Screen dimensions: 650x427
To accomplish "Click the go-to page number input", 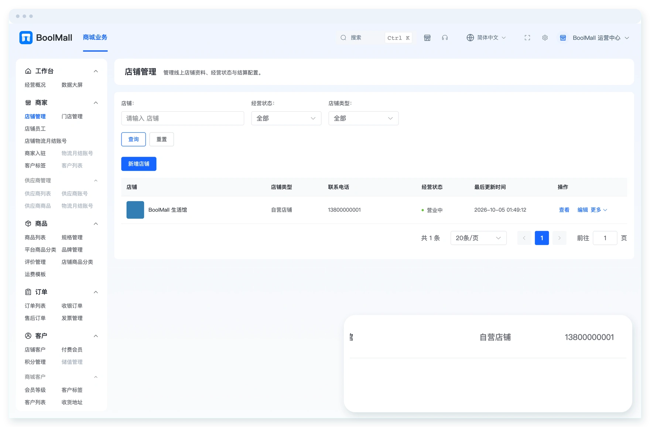I will point(605,238).
